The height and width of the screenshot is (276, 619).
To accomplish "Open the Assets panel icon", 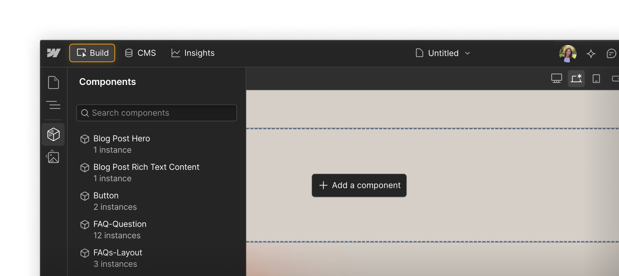I will click(53, 157).
